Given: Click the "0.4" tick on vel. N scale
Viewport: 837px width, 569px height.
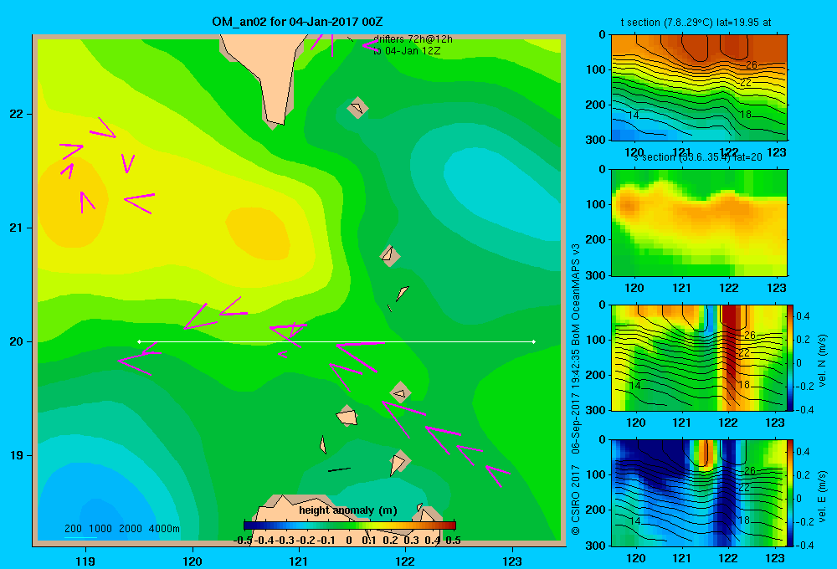Looking at the screenshot, I should tap(803, 316).
